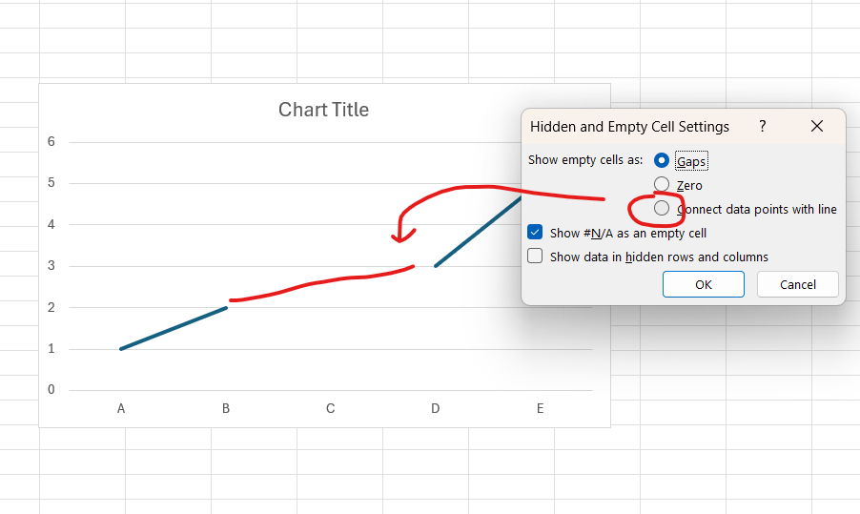Image resolution: width=860 pixels, height=514 pixels.
Task: Click category label D on the axis
Action: [x=435, y=409]
